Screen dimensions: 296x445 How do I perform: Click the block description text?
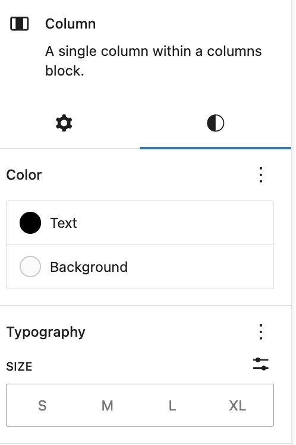153,61
